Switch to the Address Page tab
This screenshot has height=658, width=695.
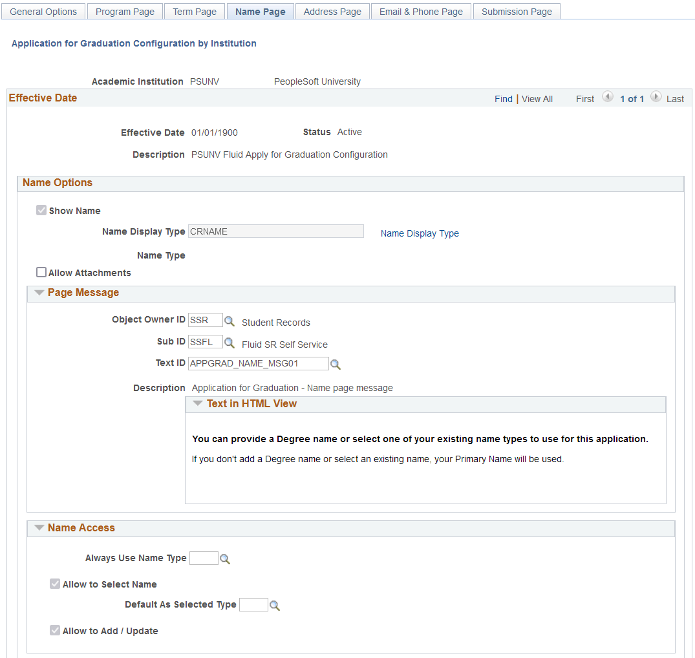(332, 12)
